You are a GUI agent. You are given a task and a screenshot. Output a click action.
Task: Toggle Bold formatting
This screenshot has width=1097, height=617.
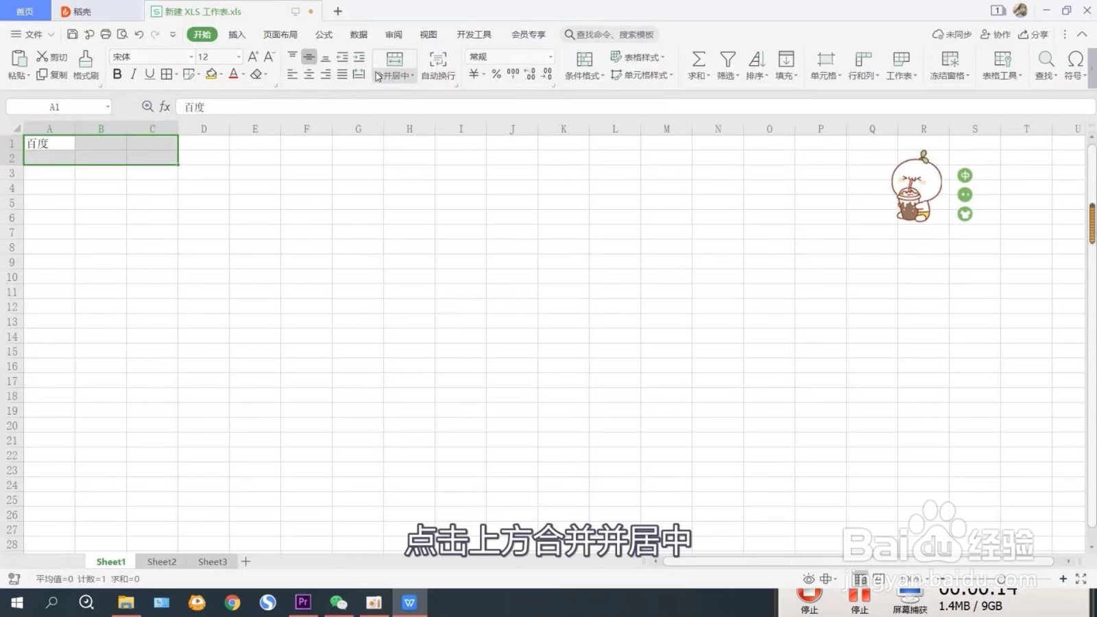click(x=117, y=74)
